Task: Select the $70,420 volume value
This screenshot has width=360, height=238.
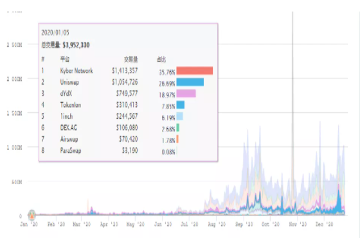Action: point(129,139)
